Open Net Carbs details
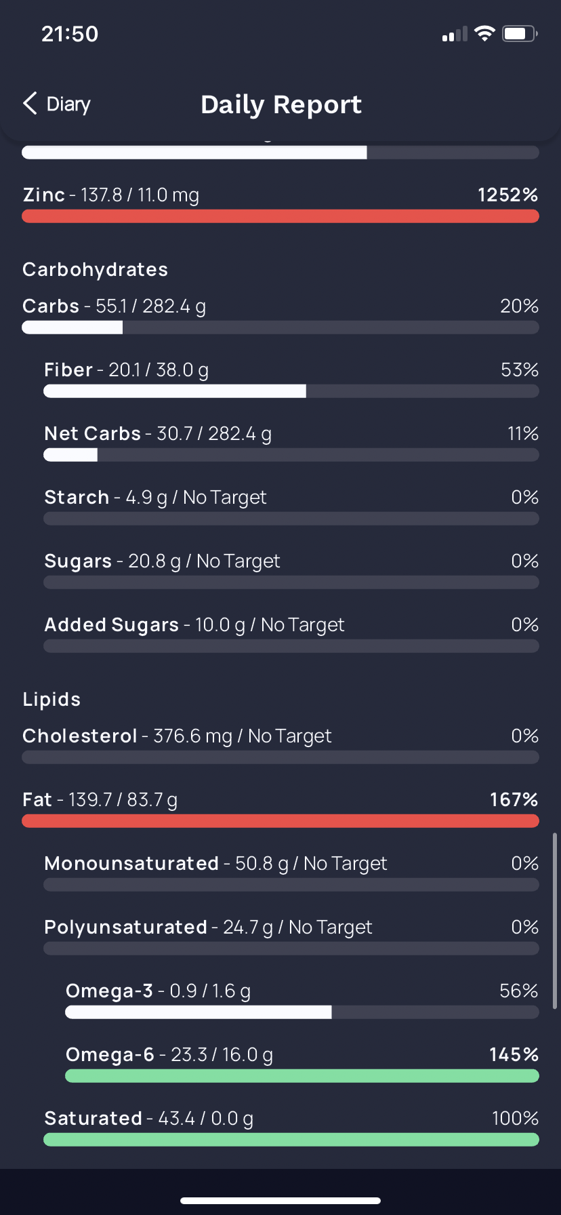 291,443
